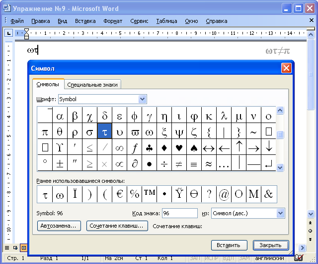Select the heart suit symbol
Screen dimensions: 318x264
pos(179,147)
